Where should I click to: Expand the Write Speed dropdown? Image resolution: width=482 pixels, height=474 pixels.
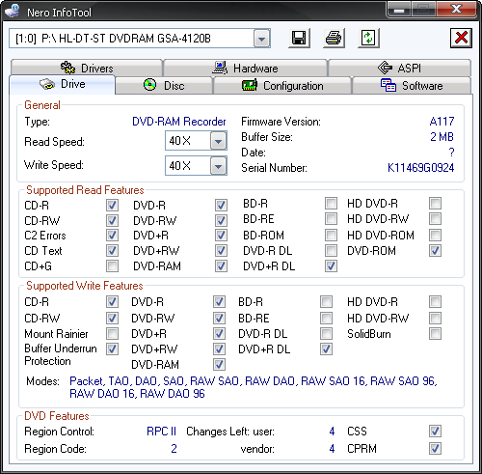pyautogui.click(x=219, y=166)
